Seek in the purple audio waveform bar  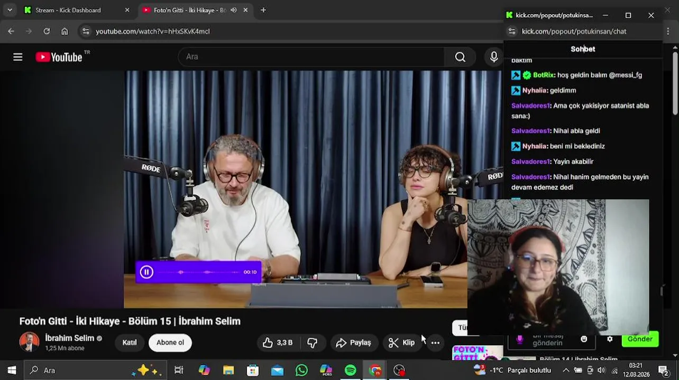[x=198, y=272]
